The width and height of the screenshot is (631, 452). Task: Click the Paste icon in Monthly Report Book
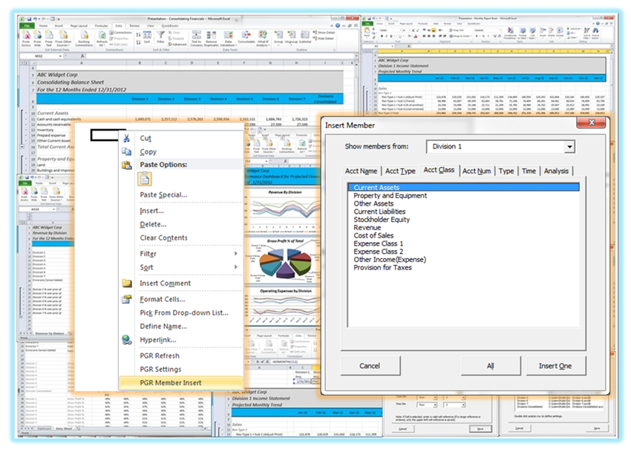point(367,33)
